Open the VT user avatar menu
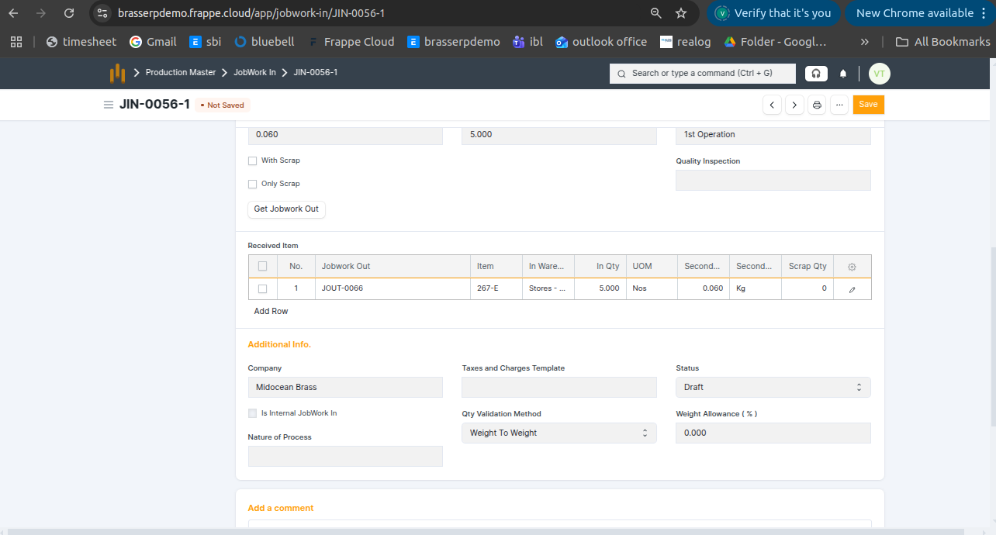This screenshot has width=996, height=535. tap(879, 74)
